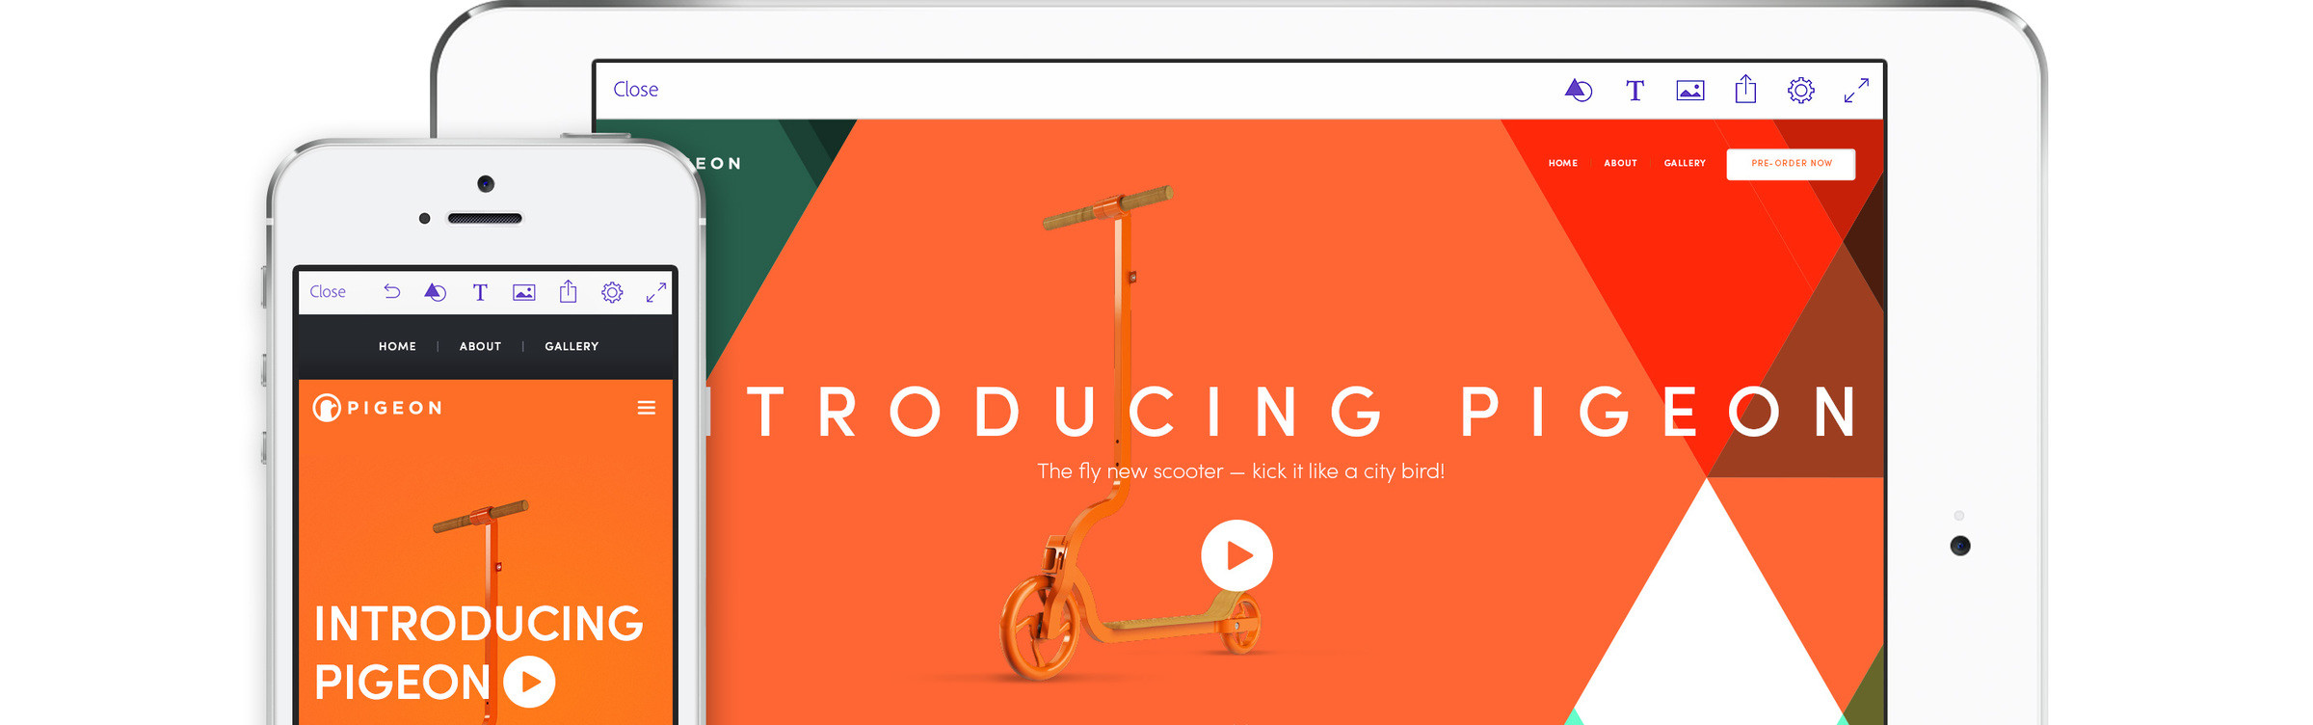2313x725 pixels.
Task: Select the shapes tool in tablet toolbar
Action: (x=1579, y=91)
